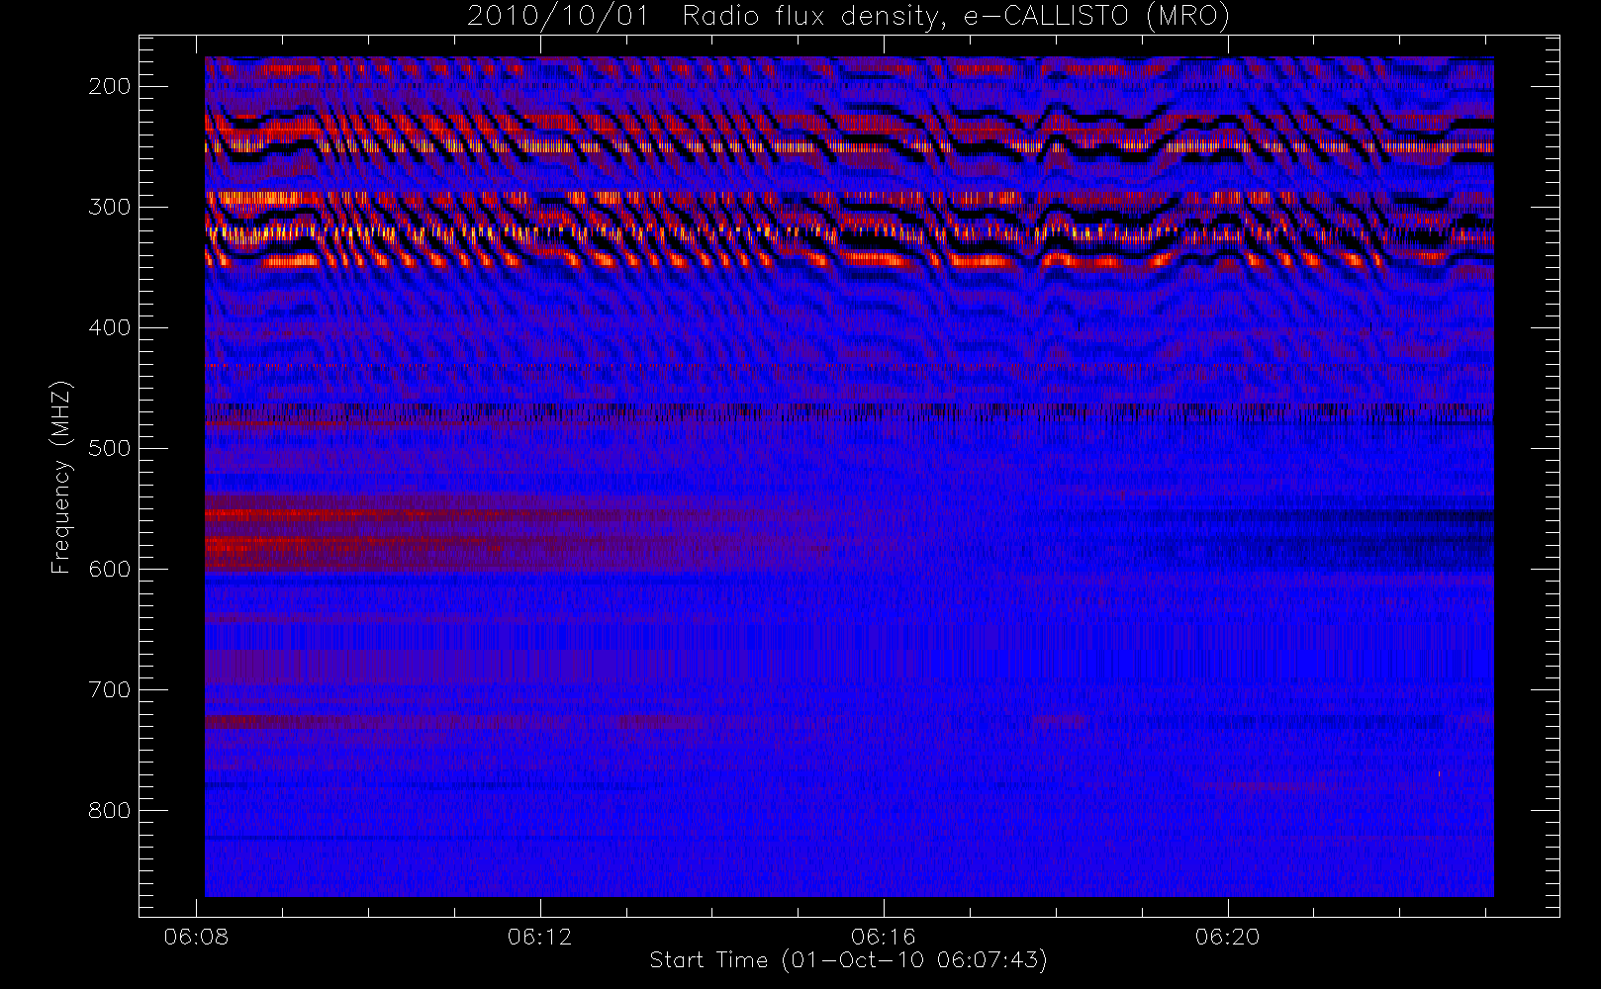Select the 500 frequency tick label
Image resolution: width=1601 pixels, height=989 pixels.
[x=110, y=448]
